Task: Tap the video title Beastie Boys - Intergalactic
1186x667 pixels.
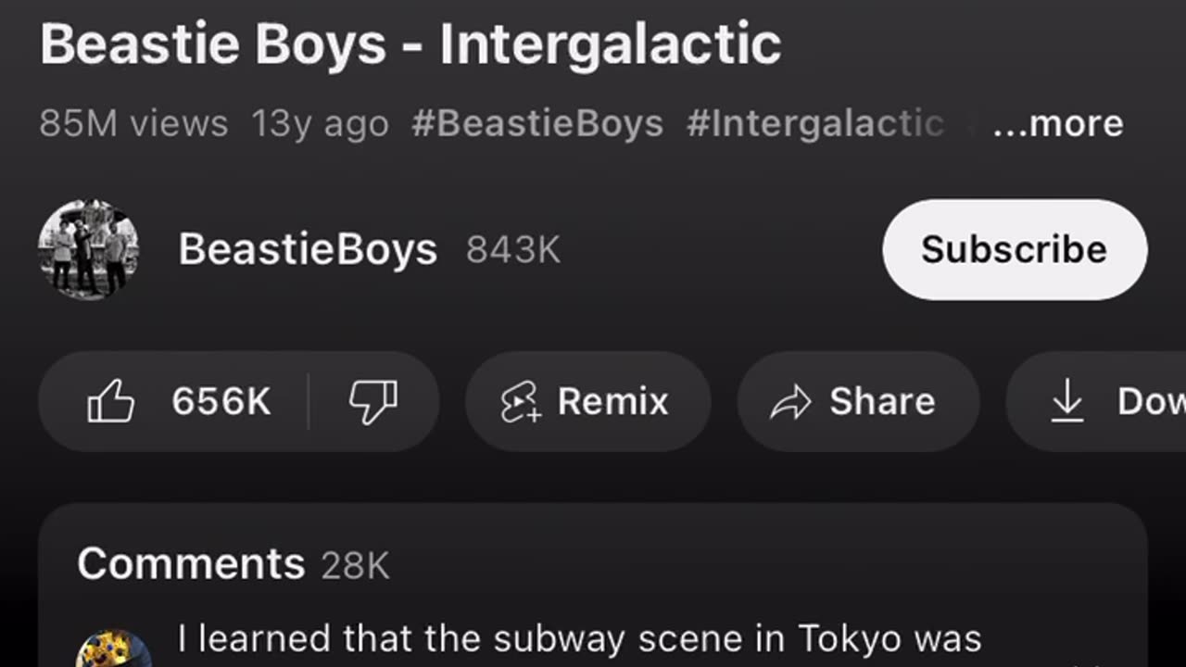Action: [410, 44]
